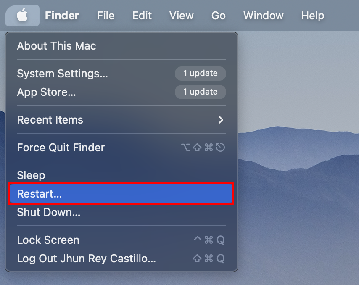The image size is (359, 285).
Task: Choose Shut Down from menu
Action: 121,212
